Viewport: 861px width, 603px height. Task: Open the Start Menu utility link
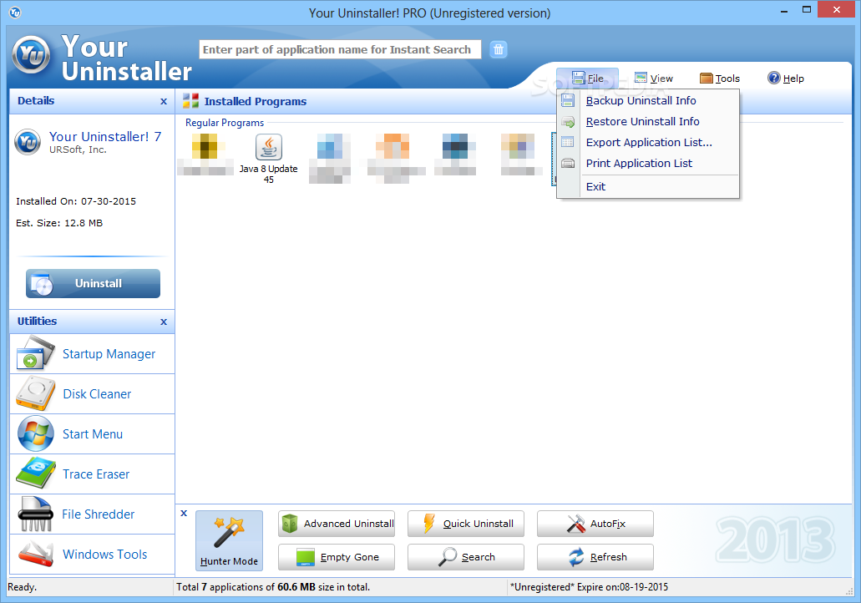click(93, 433)
